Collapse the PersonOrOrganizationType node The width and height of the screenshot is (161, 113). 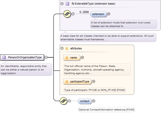point(46,57)
